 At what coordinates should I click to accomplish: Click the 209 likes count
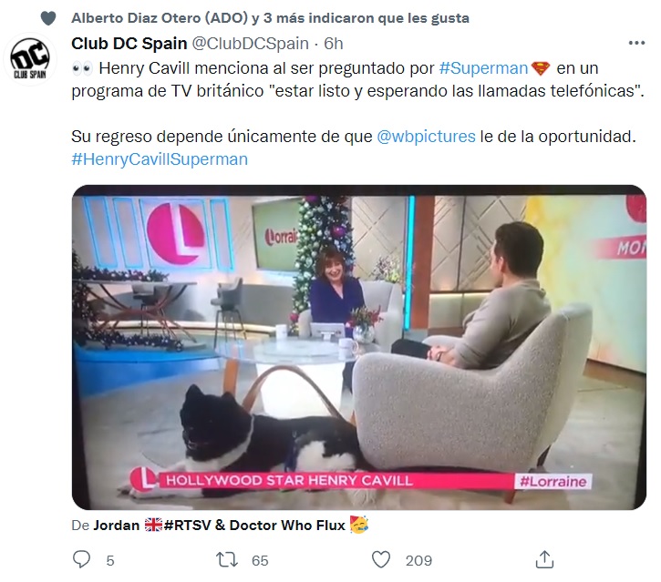point(418,560)
